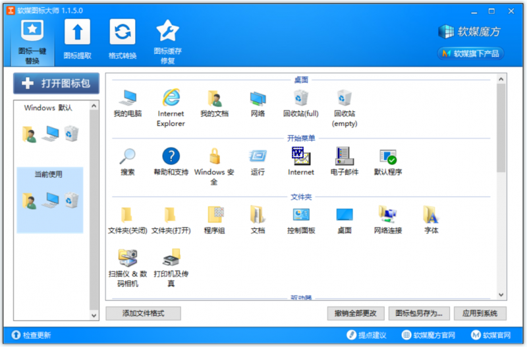Click the 应用到系统 button
This screenshot has width=527, height=347.
(480, 313)
